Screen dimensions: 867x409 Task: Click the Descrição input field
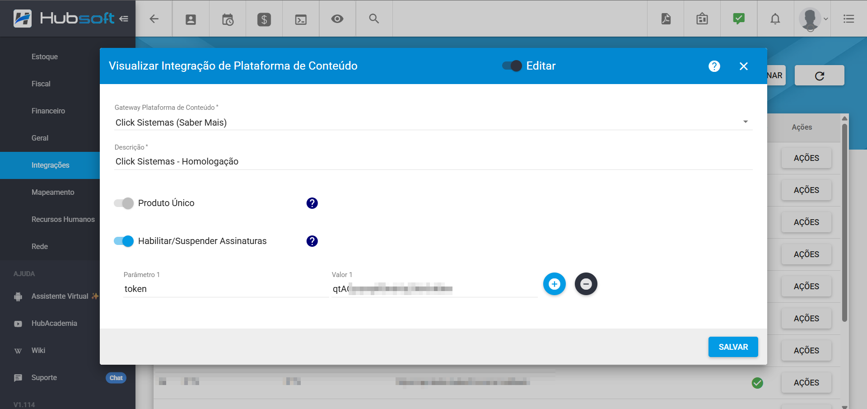433,161
